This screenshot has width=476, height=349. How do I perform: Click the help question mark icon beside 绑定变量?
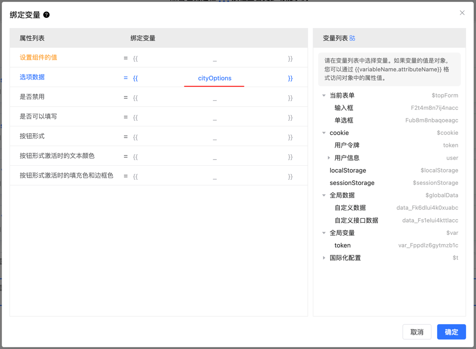[46, 15]
